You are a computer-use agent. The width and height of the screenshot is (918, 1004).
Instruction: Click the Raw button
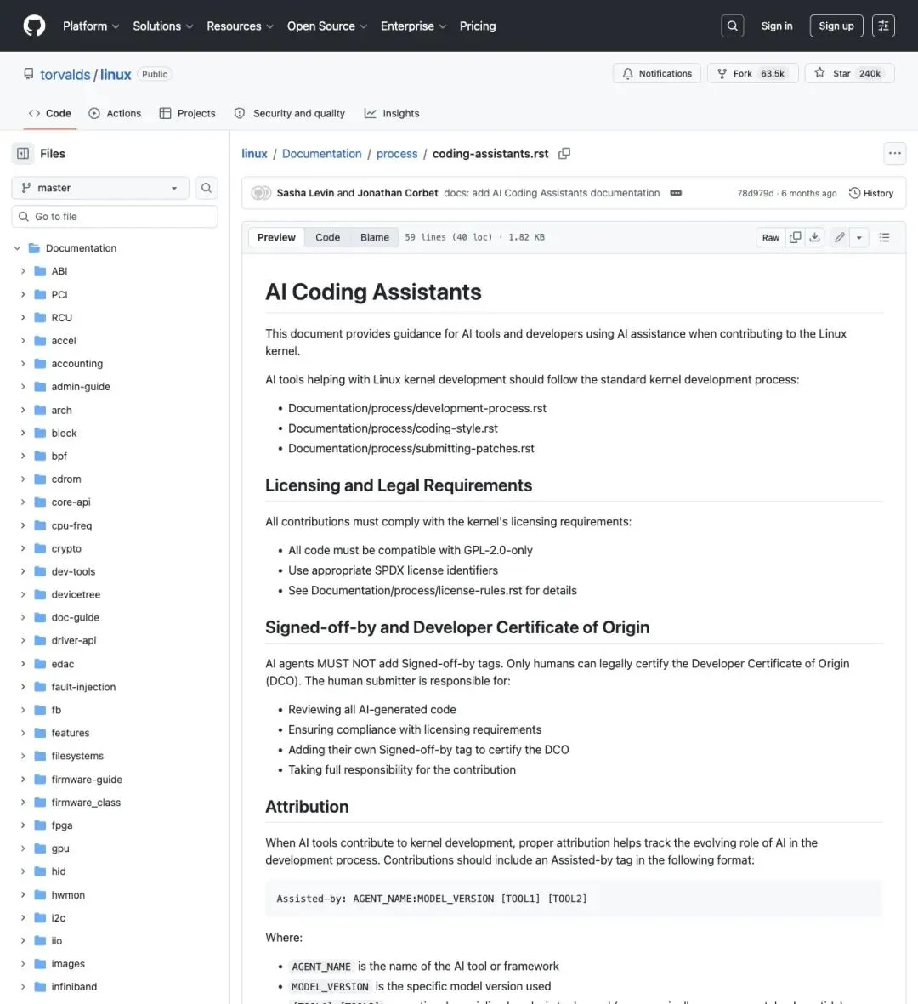(771, 237)
